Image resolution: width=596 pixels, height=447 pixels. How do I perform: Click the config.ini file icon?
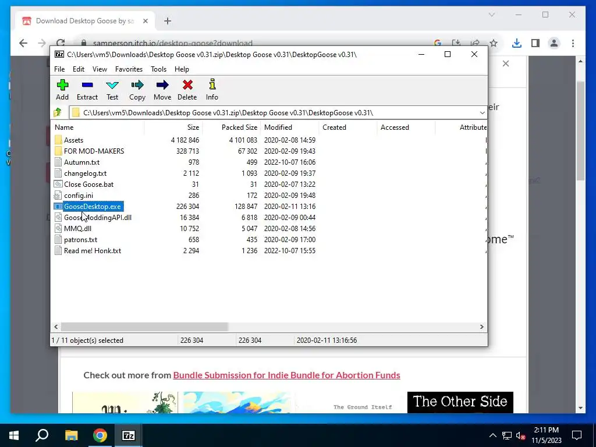tap(58, 195)
